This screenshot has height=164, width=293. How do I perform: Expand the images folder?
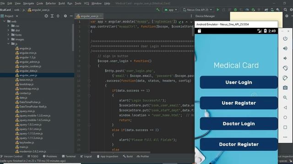[x=8, y=39]
